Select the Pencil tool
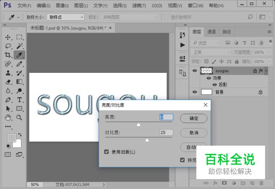This screenshot has width=275, height=189. pos(19,64)
